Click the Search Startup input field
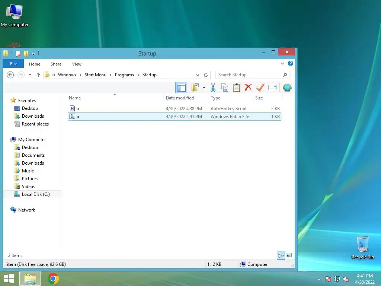Viewport: 381px width, 286px height. tap(249, 75)
